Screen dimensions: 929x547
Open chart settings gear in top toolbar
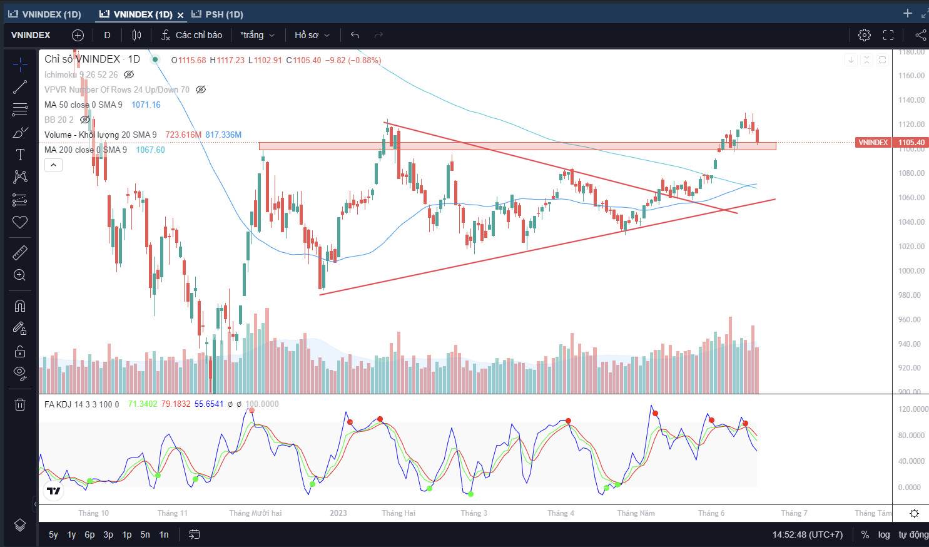(x=865, y=35)
